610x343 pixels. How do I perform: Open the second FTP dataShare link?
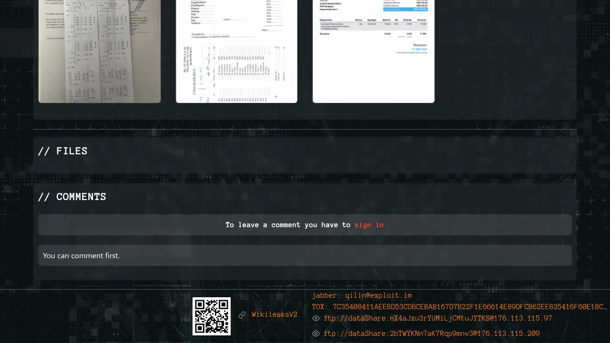431,334
